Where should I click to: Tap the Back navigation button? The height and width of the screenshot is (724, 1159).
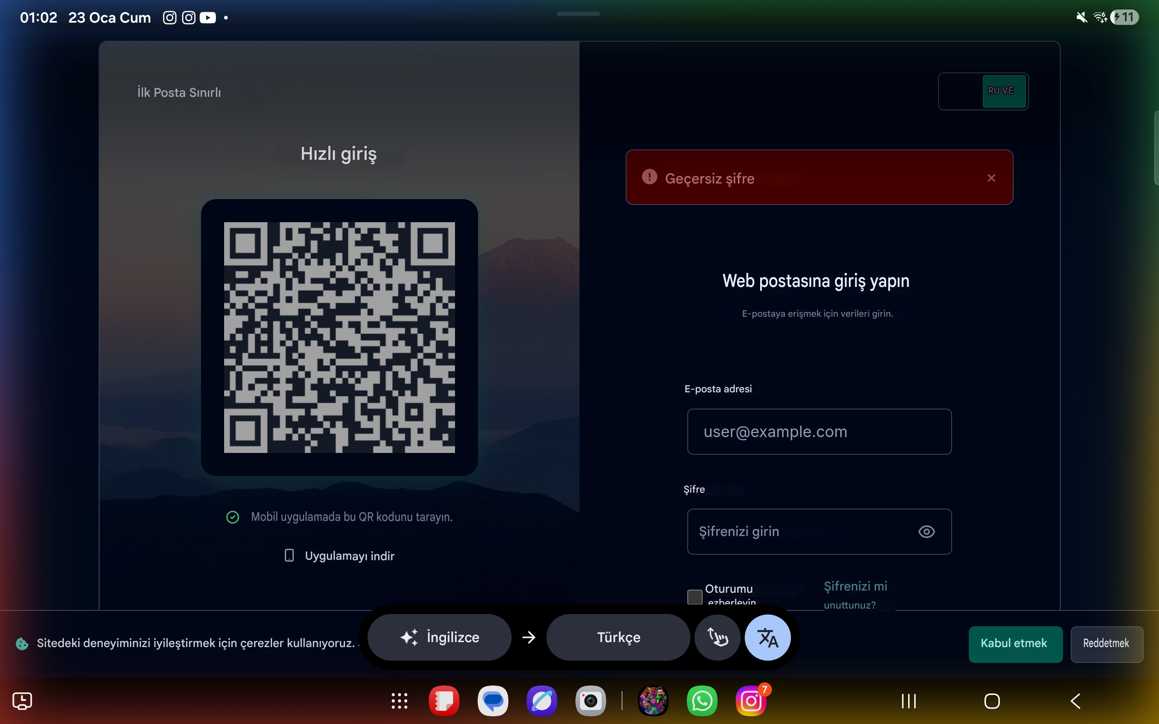[x=1076, y=701]
